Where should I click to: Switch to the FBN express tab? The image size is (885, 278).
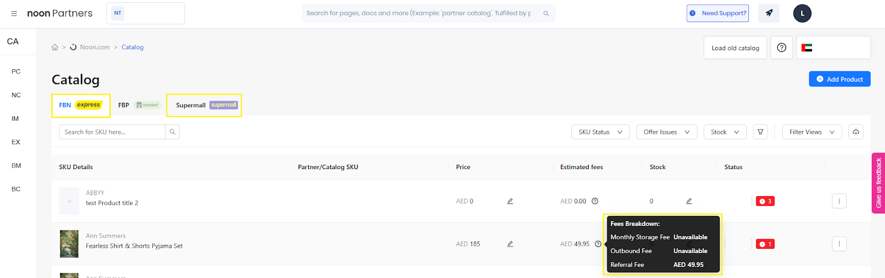(x=81, y=105)
